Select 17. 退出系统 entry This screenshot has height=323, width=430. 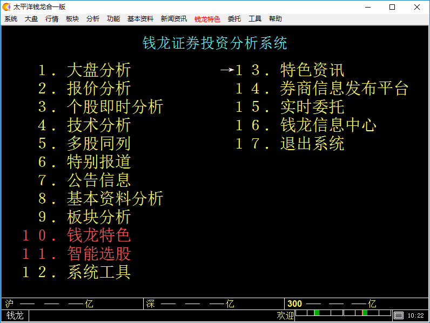click(x=290, y=143)
